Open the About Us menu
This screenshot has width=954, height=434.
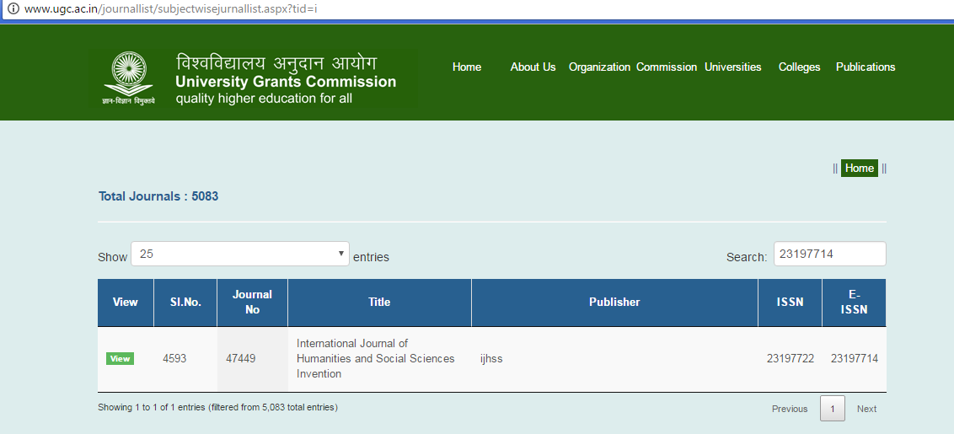[533, 67]
